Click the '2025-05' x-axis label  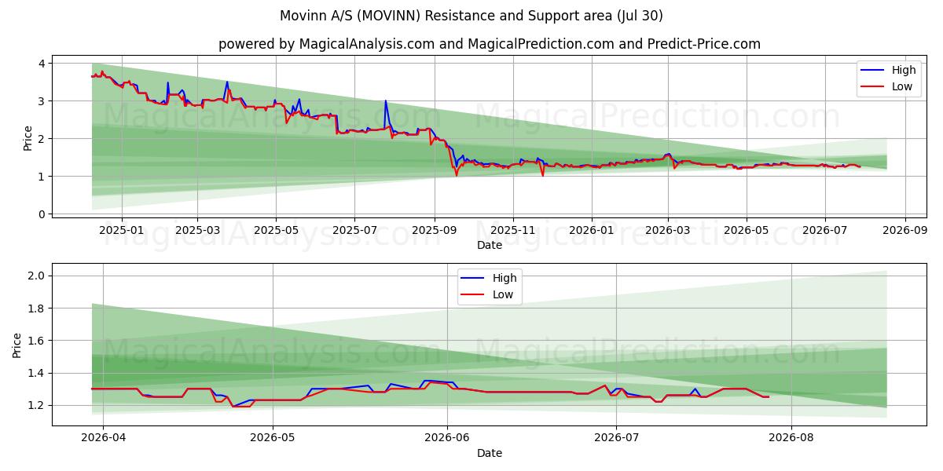276,232
